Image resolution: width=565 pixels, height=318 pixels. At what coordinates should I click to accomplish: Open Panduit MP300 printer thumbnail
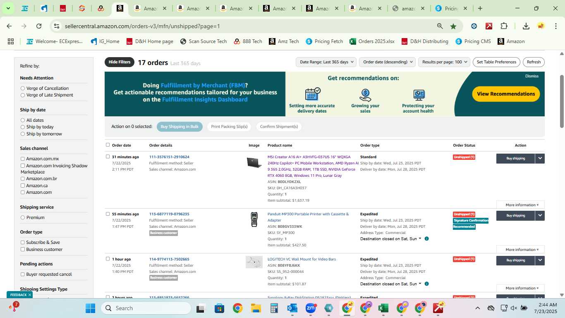[254, 219]
